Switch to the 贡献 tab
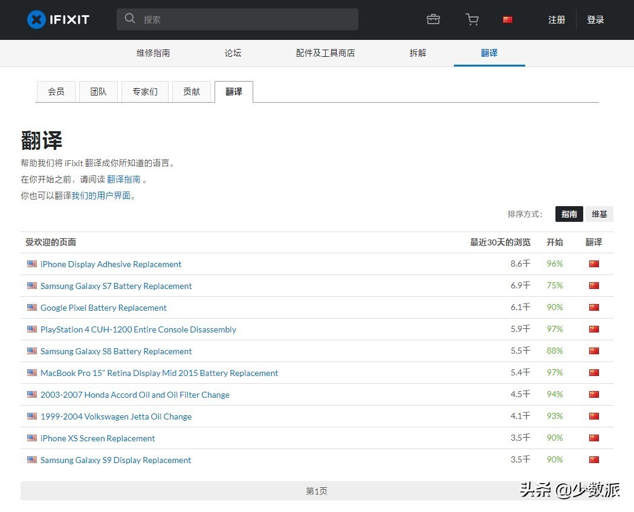 (192, 91)
